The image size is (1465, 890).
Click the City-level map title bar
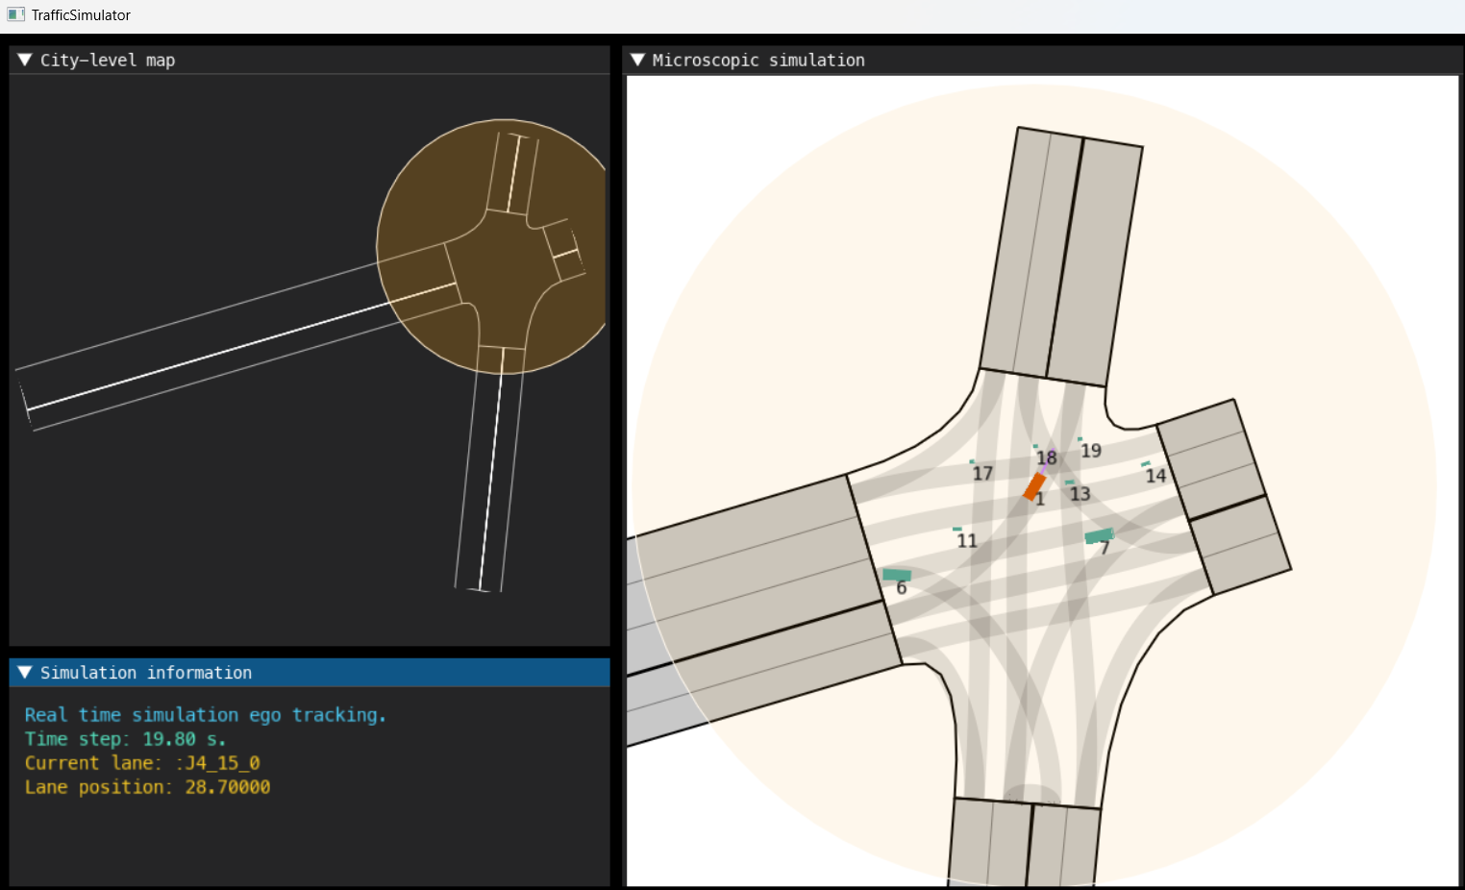[x=310, y=60]
